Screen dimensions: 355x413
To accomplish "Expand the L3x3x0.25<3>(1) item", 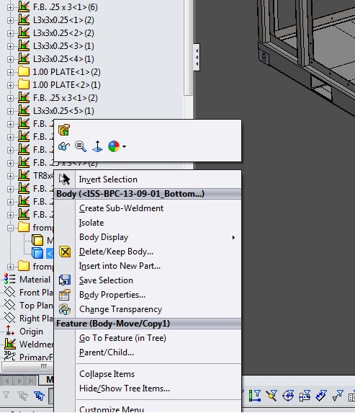I will coord(10,46).
